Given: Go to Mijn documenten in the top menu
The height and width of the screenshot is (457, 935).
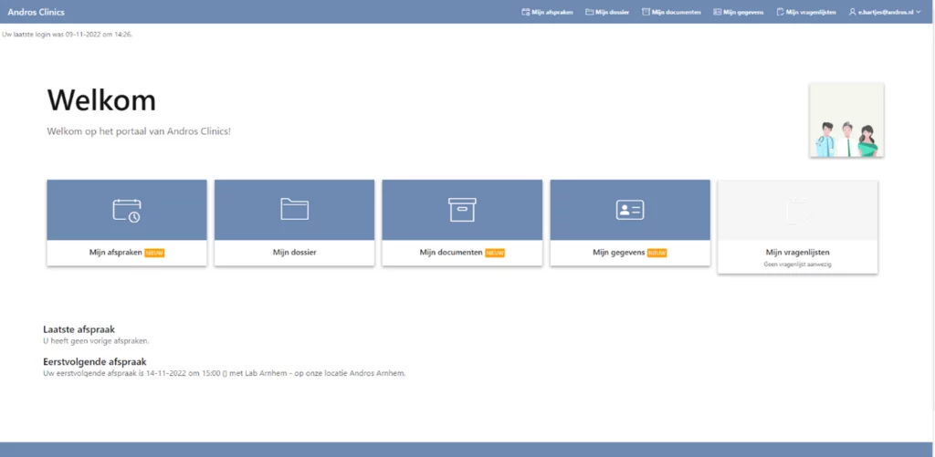Looking at the screenshot, I should click(677, 12).
